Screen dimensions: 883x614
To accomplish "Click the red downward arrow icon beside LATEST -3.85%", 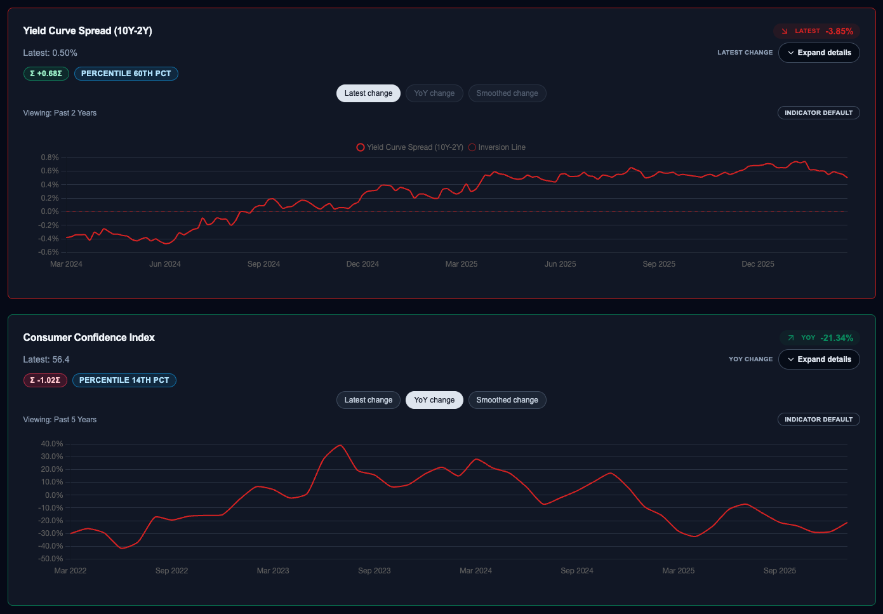I will point(785,30).
